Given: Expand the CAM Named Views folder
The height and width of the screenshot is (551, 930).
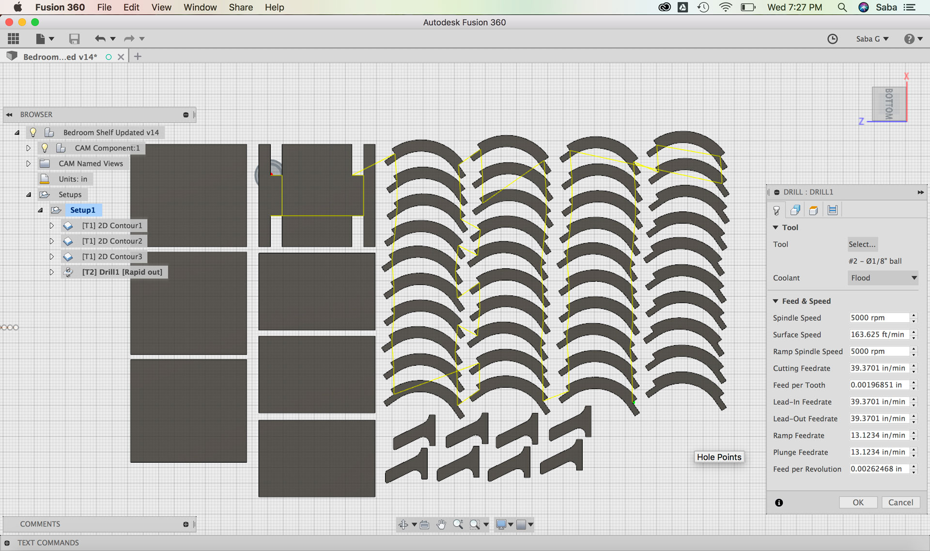Looking at the screenshot, I should click(x=28, y=163).
